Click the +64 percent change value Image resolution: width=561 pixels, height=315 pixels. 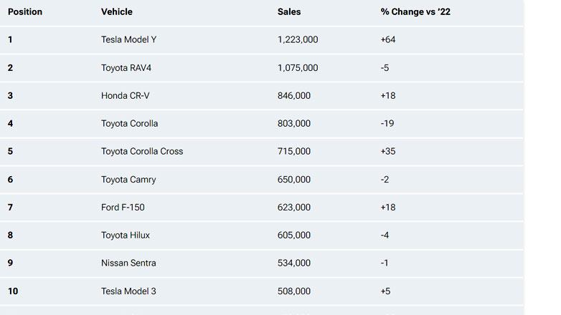pos(388,40)
